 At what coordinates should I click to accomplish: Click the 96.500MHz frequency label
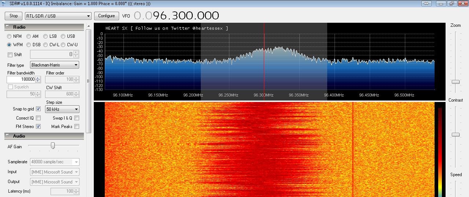[x=404, y=95]
